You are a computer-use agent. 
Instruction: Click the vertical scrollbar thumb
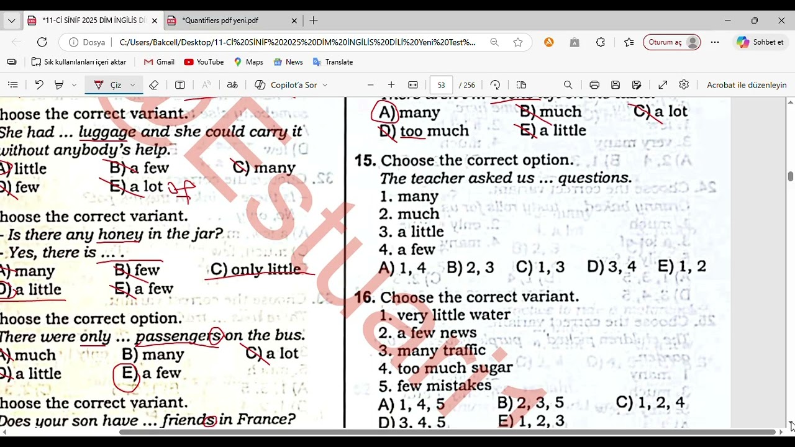pyautogui.click(x=790, y=176)
